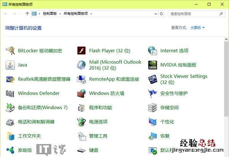Open the BitLocker drive encryption icon

10,51
